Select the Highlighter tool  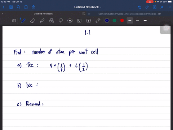[x=42, y=21]
